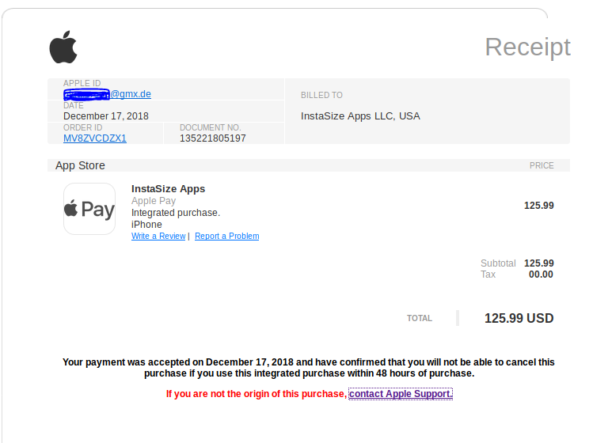
Task: Click the Apple Pay app icon
Action: [89, 209]
